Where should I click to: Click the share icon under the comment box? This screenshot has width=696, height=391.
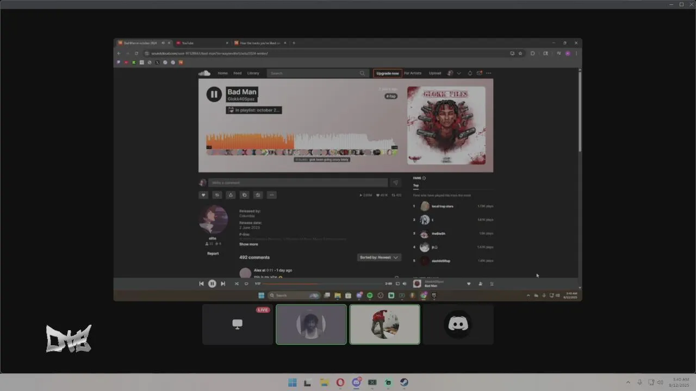pos(231,195)
